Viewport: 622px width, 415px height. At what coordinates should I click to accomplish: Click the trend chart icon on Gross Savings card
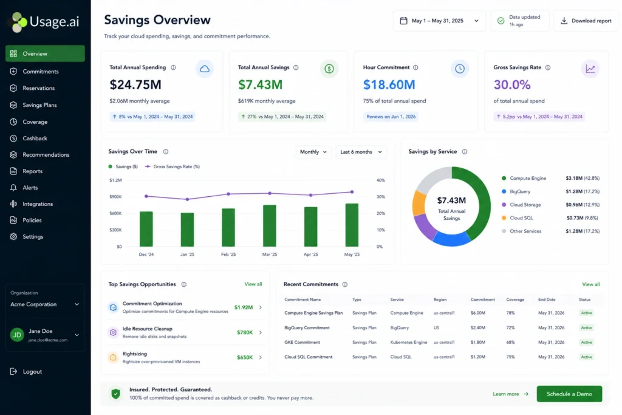pyautogui.click(x=590, y=69)
